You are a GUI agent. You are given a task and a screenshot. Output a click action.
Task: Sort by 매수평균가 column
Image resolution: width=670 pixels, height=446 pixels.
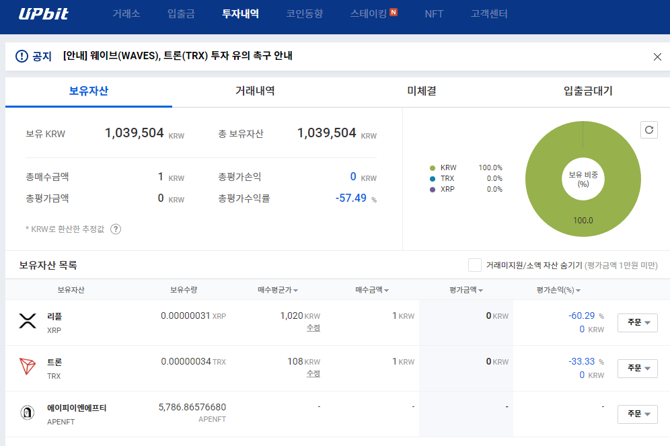(278, 290)
